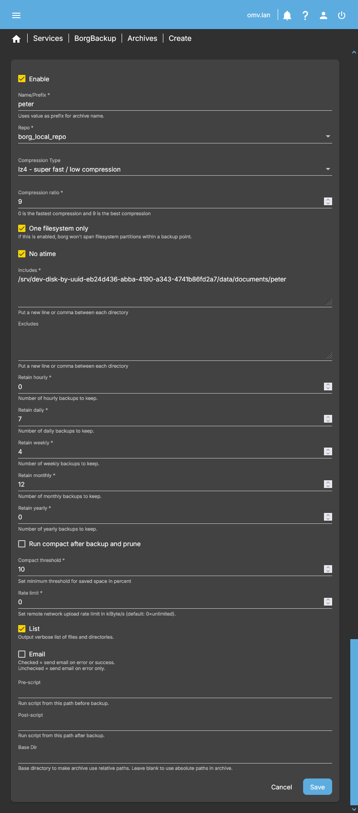Viewport: 358px width, 813px height.
Task: Go to the home dashboard icon
Action: pyautogui.click(x=16, y=39)
